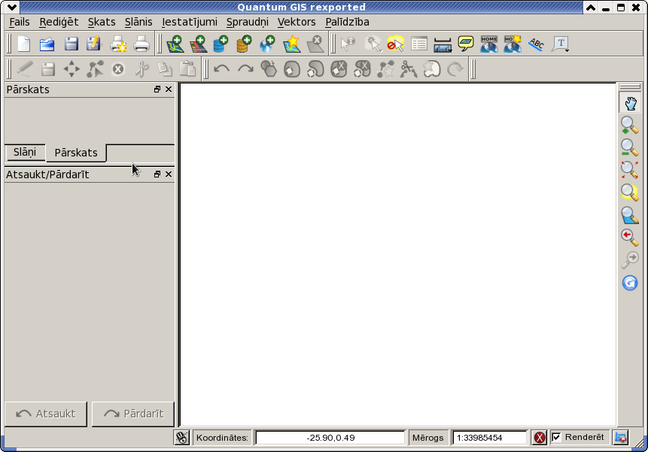Viewport: 648px width, 452px height.
Task: Select the Add Part tool
Action: (315, 69)
